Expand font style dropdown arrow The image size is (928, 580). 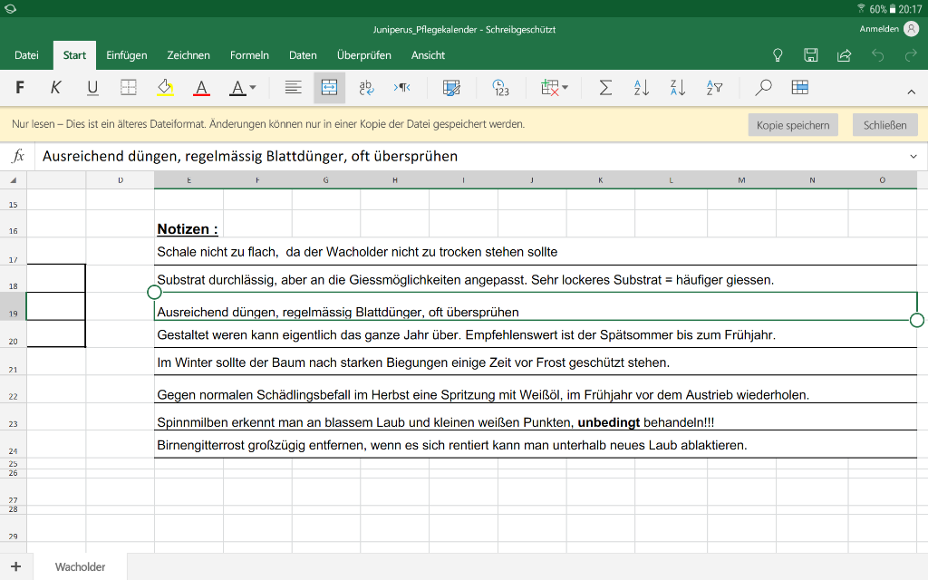click(x=253, y=88)
